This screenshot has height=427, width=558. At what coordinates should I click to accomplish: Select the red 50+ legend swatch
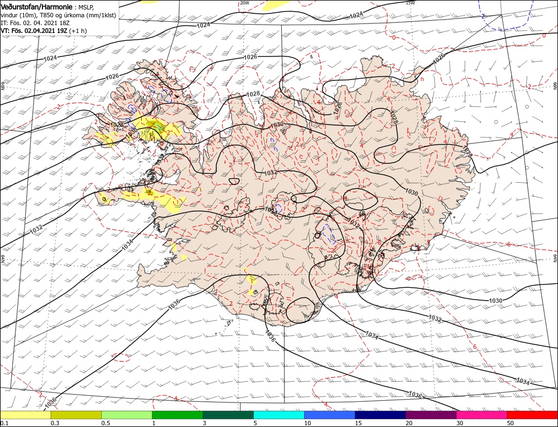pyautogui.click(x=533, y=415)
